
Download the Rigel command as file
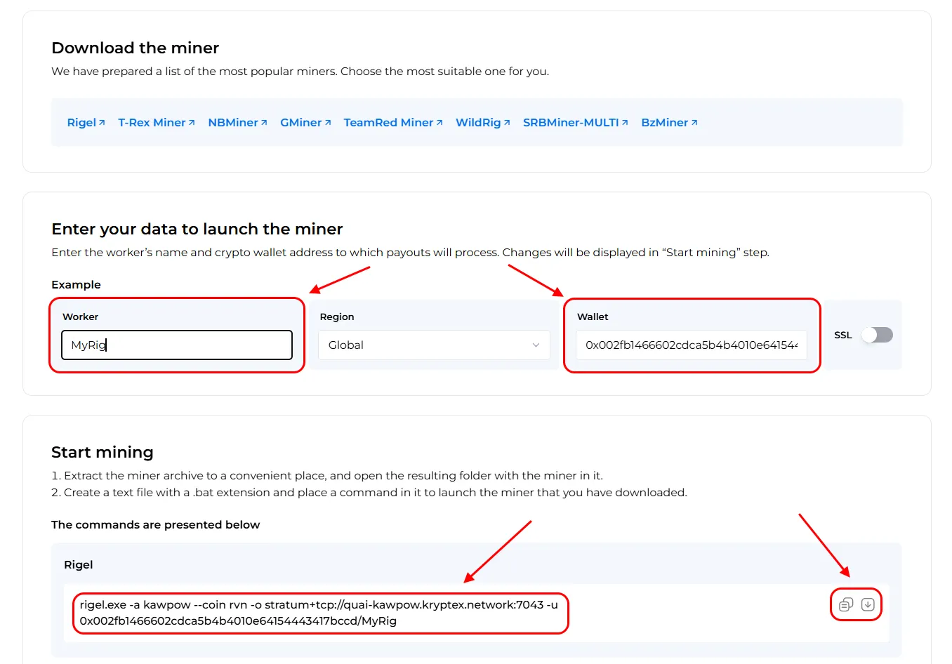click(868, 605)
